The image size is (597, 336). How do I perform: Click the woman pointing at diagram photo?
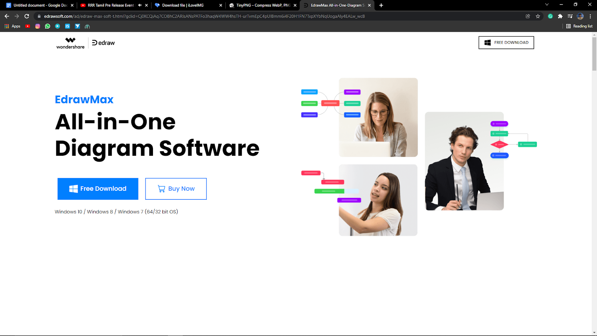[378, 200]
